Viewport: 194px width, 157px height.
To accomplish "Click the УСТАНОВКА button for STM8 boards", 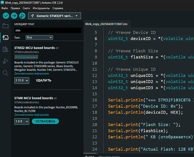I will pos(45,121).
